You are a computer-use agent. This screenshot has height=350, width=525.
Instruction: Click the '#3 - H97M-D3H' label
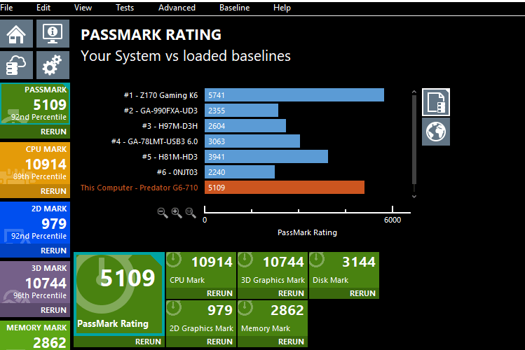point(170,126)
